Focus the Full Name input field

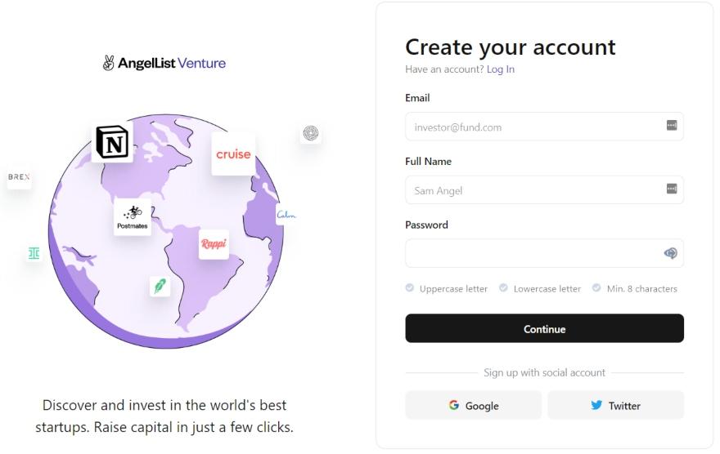(x=544, y=189)
